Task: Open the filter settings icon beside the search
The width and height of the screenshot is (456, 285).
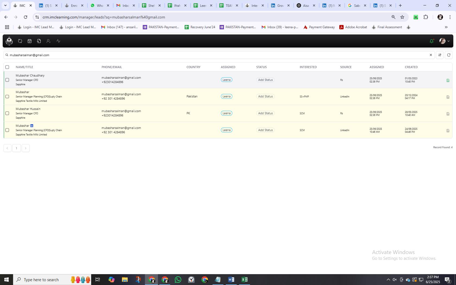Action: (440, 55)
